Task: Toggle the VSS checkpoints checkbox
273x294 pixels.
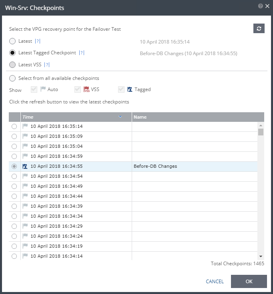Action: coord(77,89)
